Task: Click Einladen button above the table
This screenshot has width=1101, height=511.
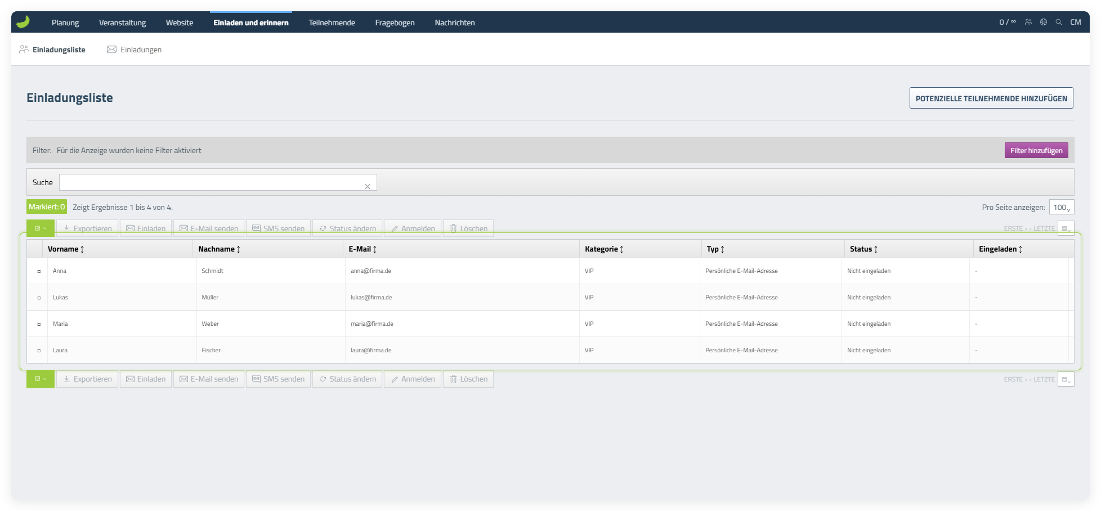Action: point(146,228)
